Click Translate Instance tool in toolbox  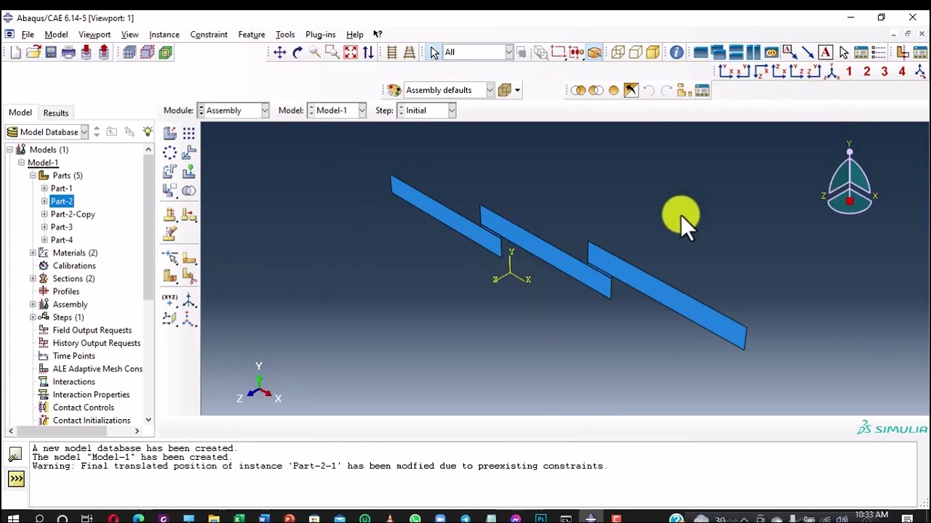click(x=189, y=152)
